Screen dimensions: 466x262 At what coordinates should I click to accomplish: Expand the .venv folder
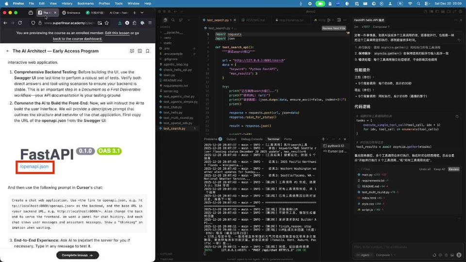coord(167,38)
